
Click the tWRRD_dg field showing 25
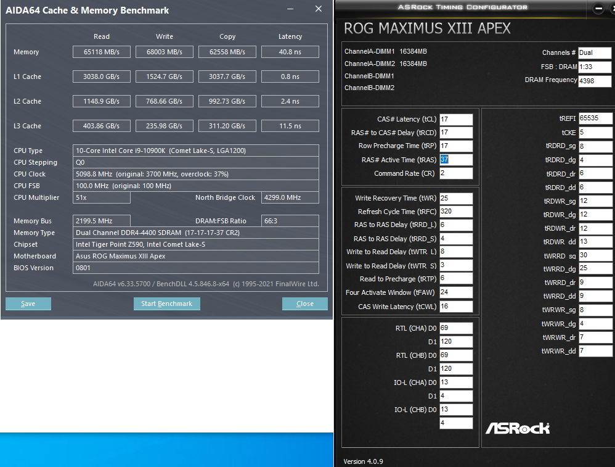[595, 268]
